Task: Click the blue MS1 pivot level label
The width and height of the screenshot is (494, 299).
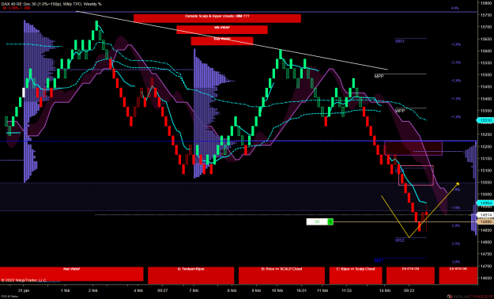Action: (x=379, y=261)
